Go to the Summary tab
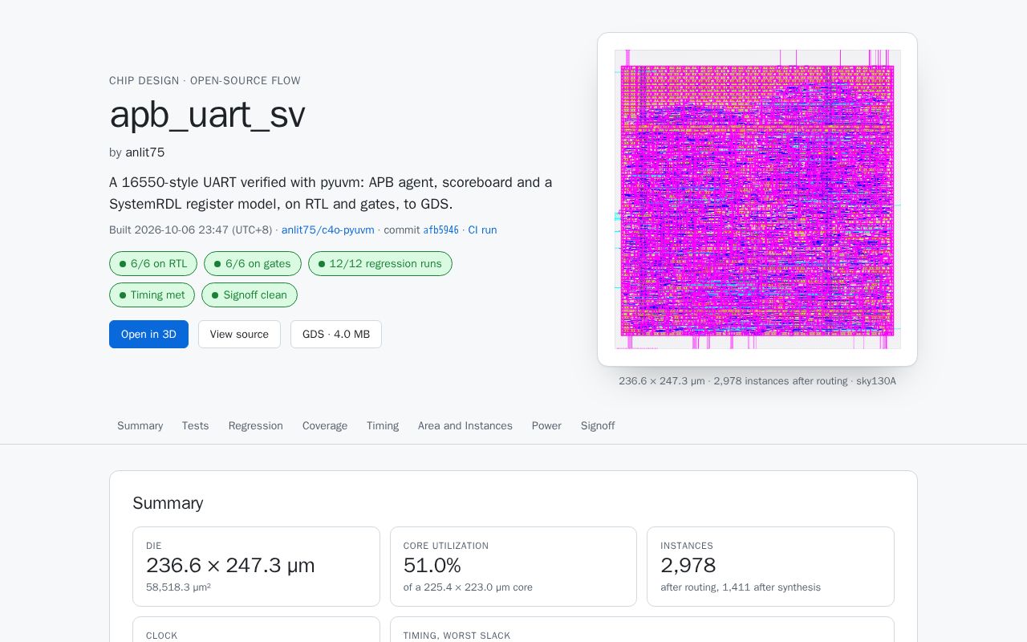Screen dimensions: 1027x642 point(140,425)
